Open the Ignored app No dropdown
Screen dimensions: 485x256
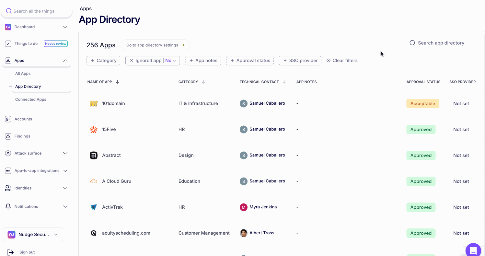point(171,61)
